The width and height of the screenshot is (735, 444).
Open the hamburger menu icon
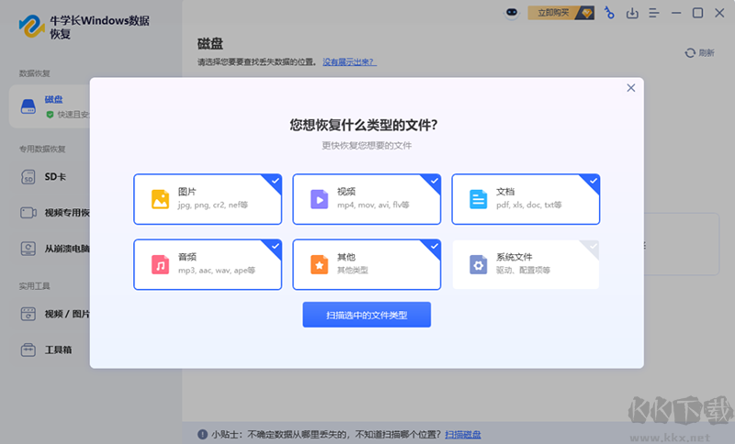point(654,13)
